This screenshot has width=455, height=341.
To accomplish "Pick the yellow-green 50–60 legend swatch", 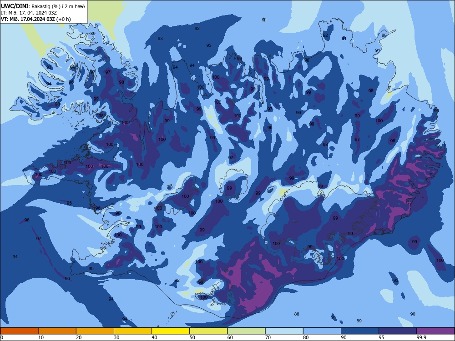I will coord(208,331).
